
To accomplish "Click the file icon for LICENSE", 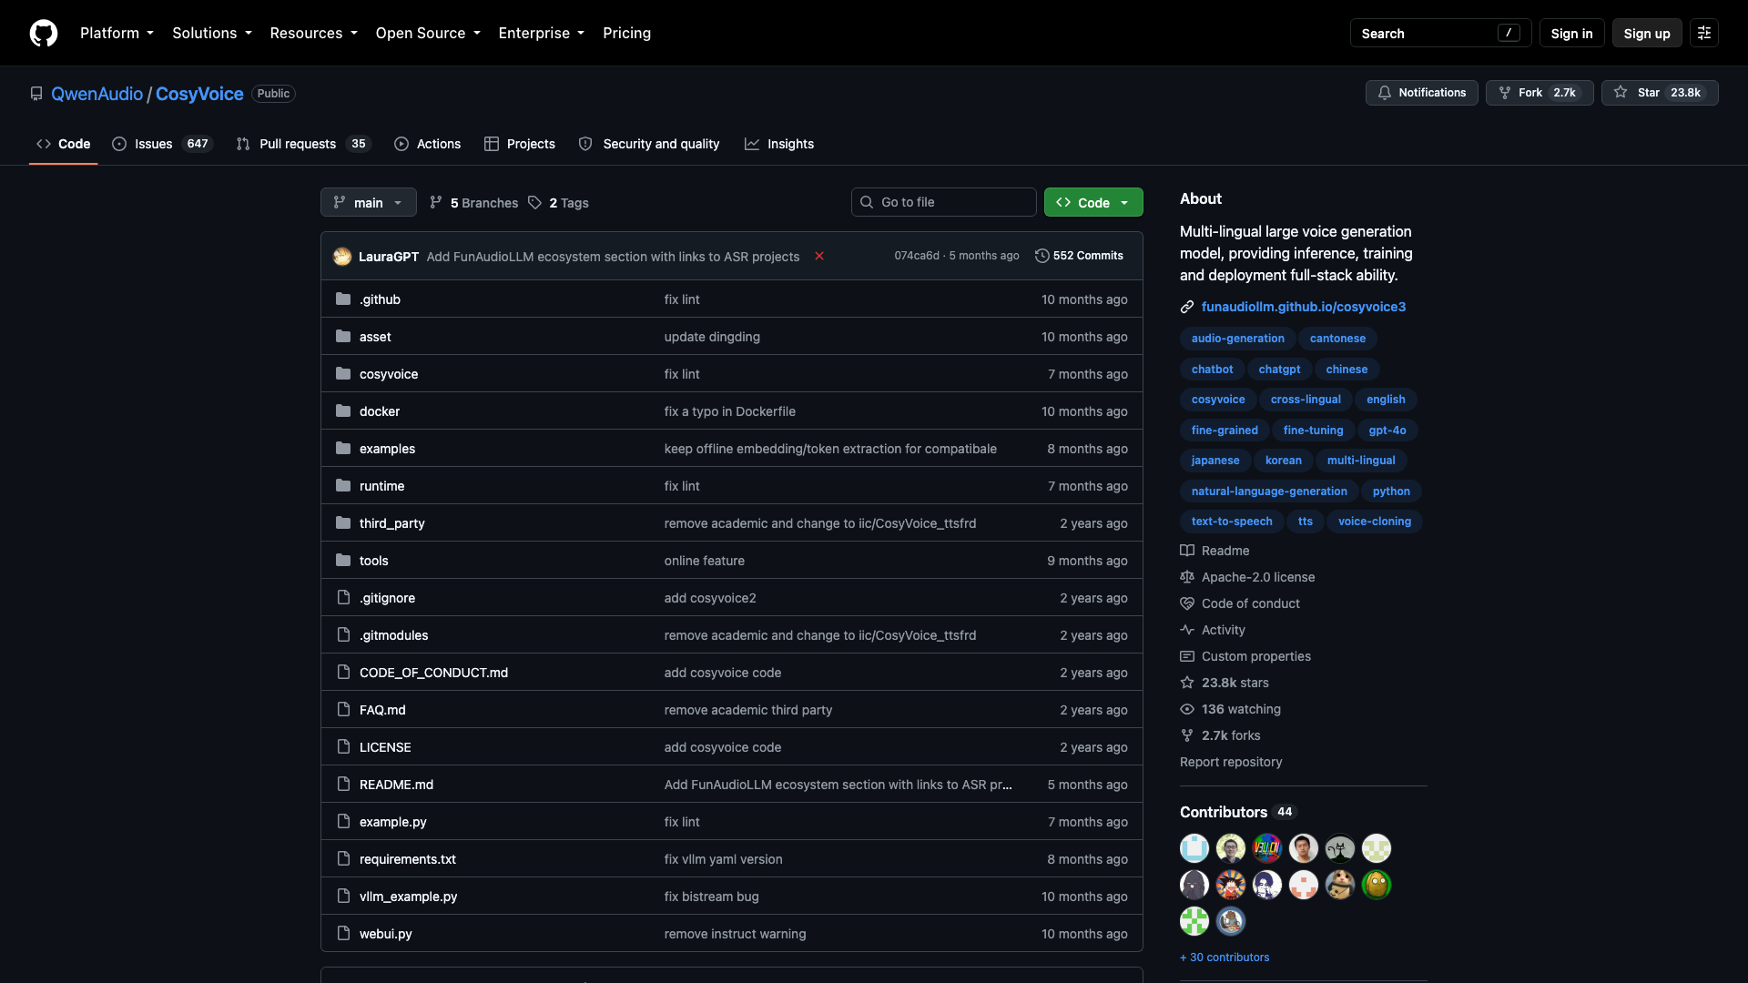I will click(343, 746).
